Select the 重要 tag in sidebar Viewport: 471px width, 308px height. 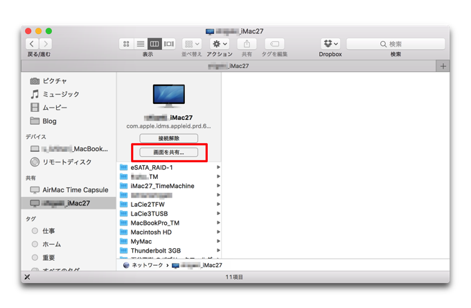[48, 257]
